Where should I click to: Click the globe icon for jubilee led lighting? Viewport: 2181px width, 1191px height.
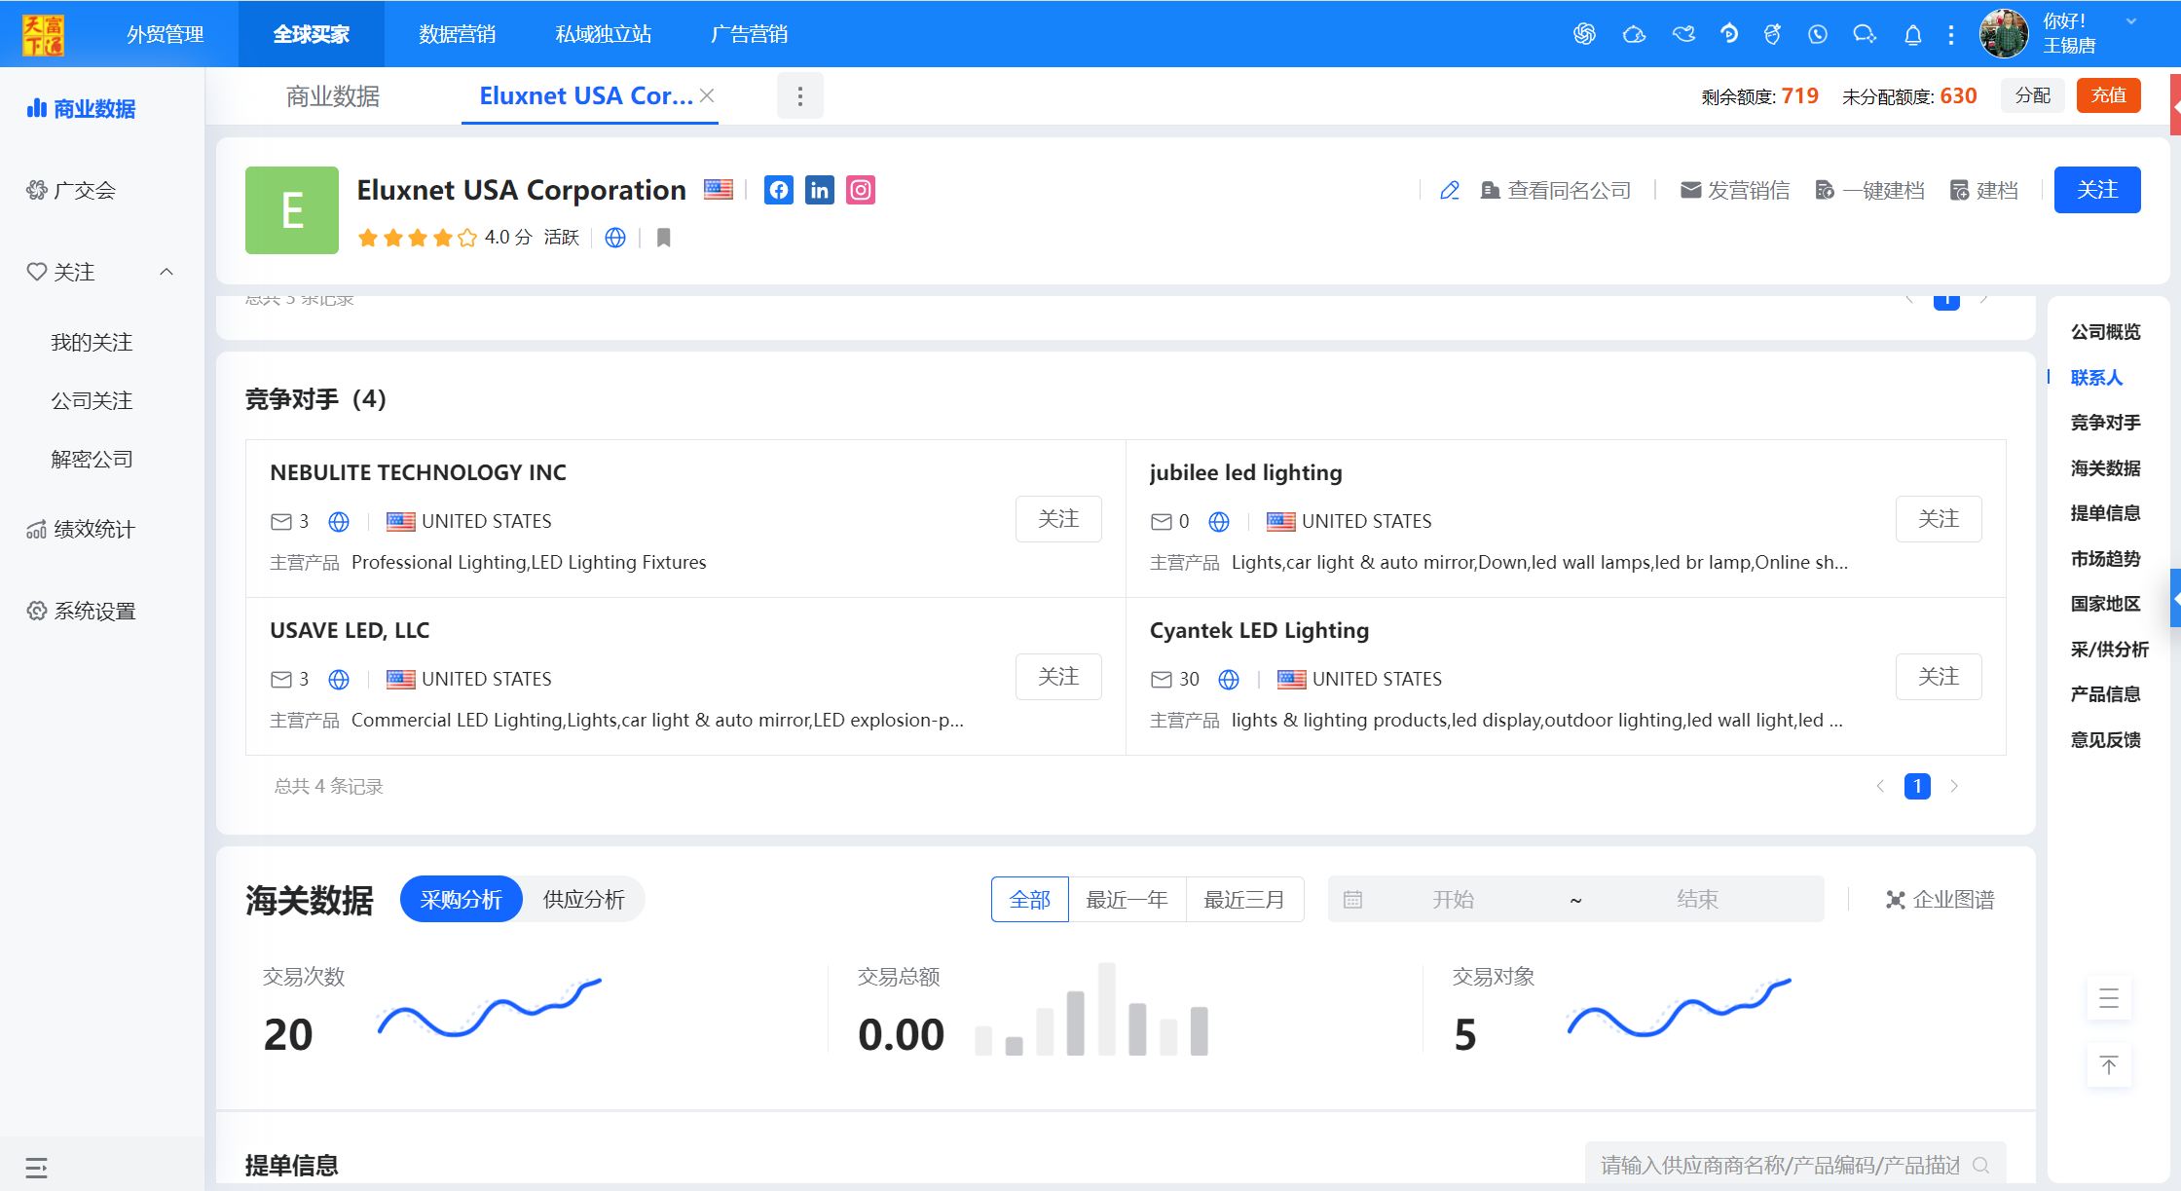pos(1219,522)
